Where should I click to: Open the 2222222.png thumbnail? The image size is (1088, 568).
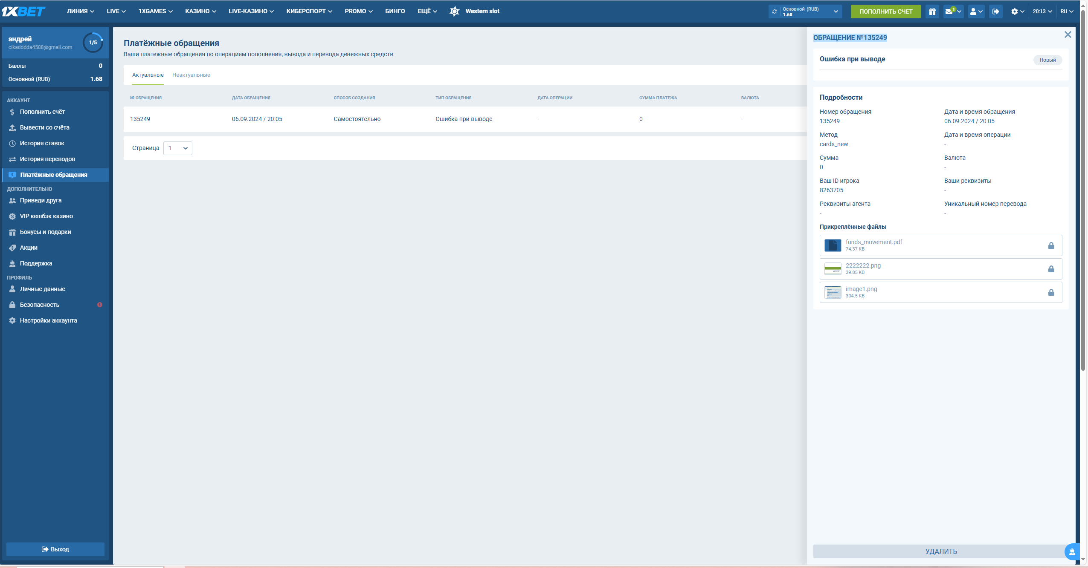coord(833,269)
